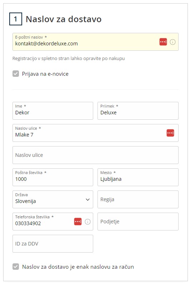
Task: Click info icon beside e-mail field
Action: pos(172,42)
